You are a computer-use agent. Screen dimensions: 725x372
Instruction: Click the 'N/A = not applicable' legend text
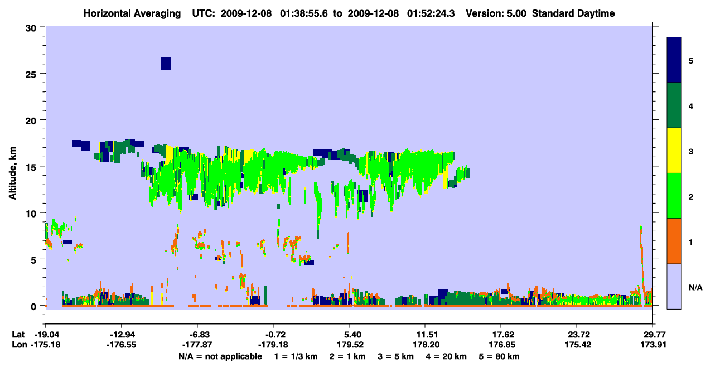(x=220, y=356)
